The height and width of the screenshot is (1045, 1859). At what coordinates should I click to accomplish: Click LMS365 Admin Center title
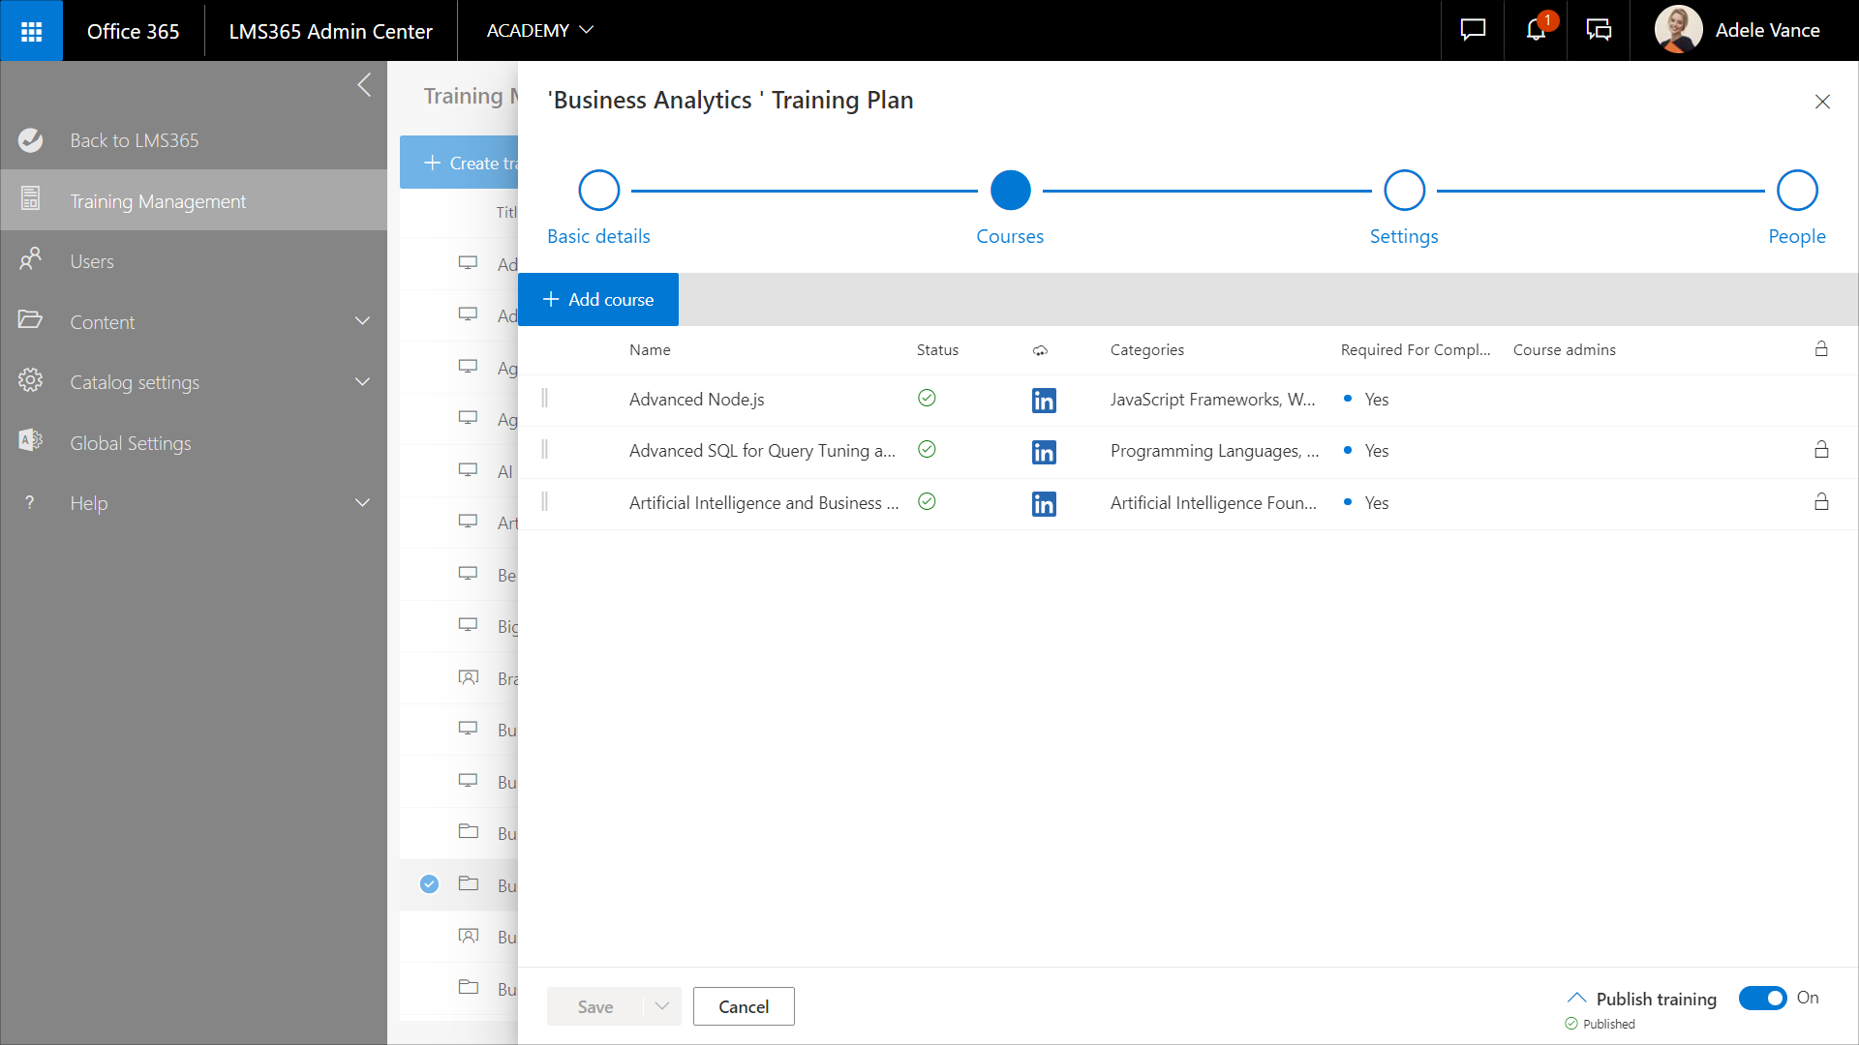330,31
